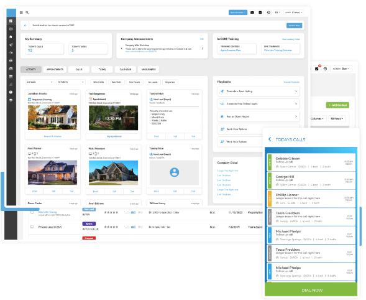This screenshot has height=300, width=366.
Task: Open the Today's Tasks summary tile
Action: pos(88,49)
